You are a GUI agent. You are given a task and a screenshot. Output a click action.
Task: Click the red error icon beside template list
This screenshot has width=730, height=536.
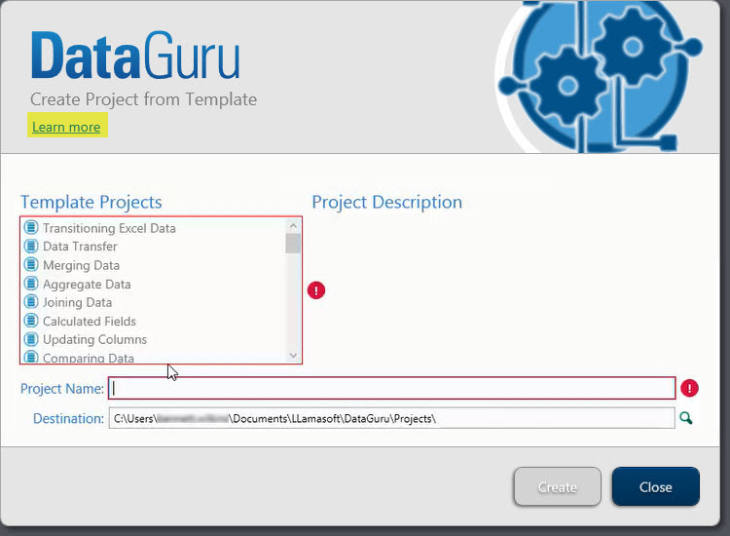coord(316,290)
